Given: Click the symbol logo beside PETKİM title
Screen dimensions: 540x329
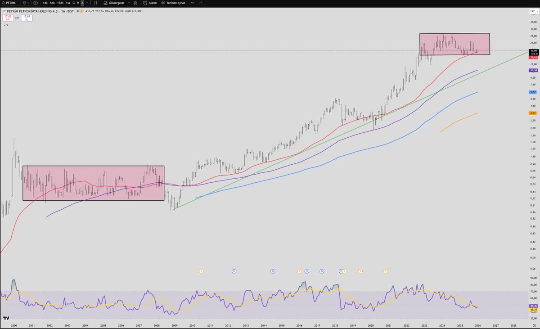Looking at the screenshot, I should [x=4, y=11].
